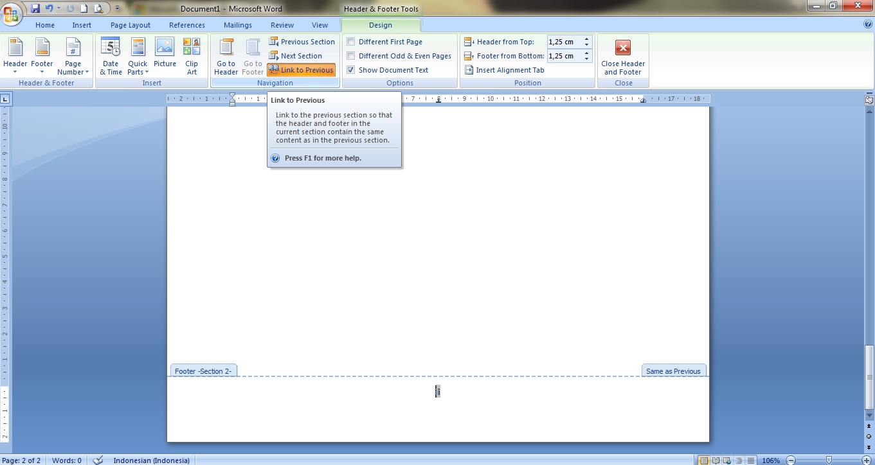Click Press F1 for more help

pyautogui.click(x=323, y=158)
